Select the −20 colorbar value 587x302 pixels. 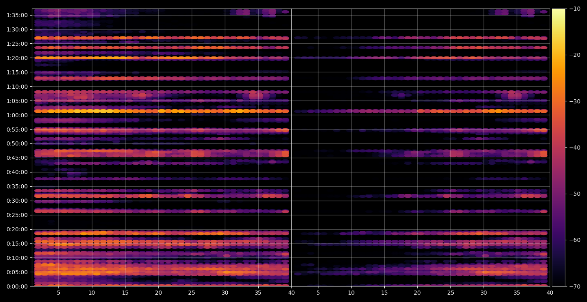(574, 55)
